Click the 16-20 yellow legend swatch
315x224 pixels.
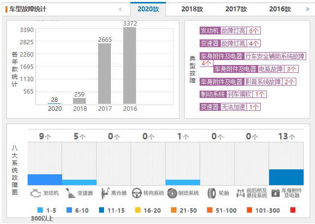point(138,210)
